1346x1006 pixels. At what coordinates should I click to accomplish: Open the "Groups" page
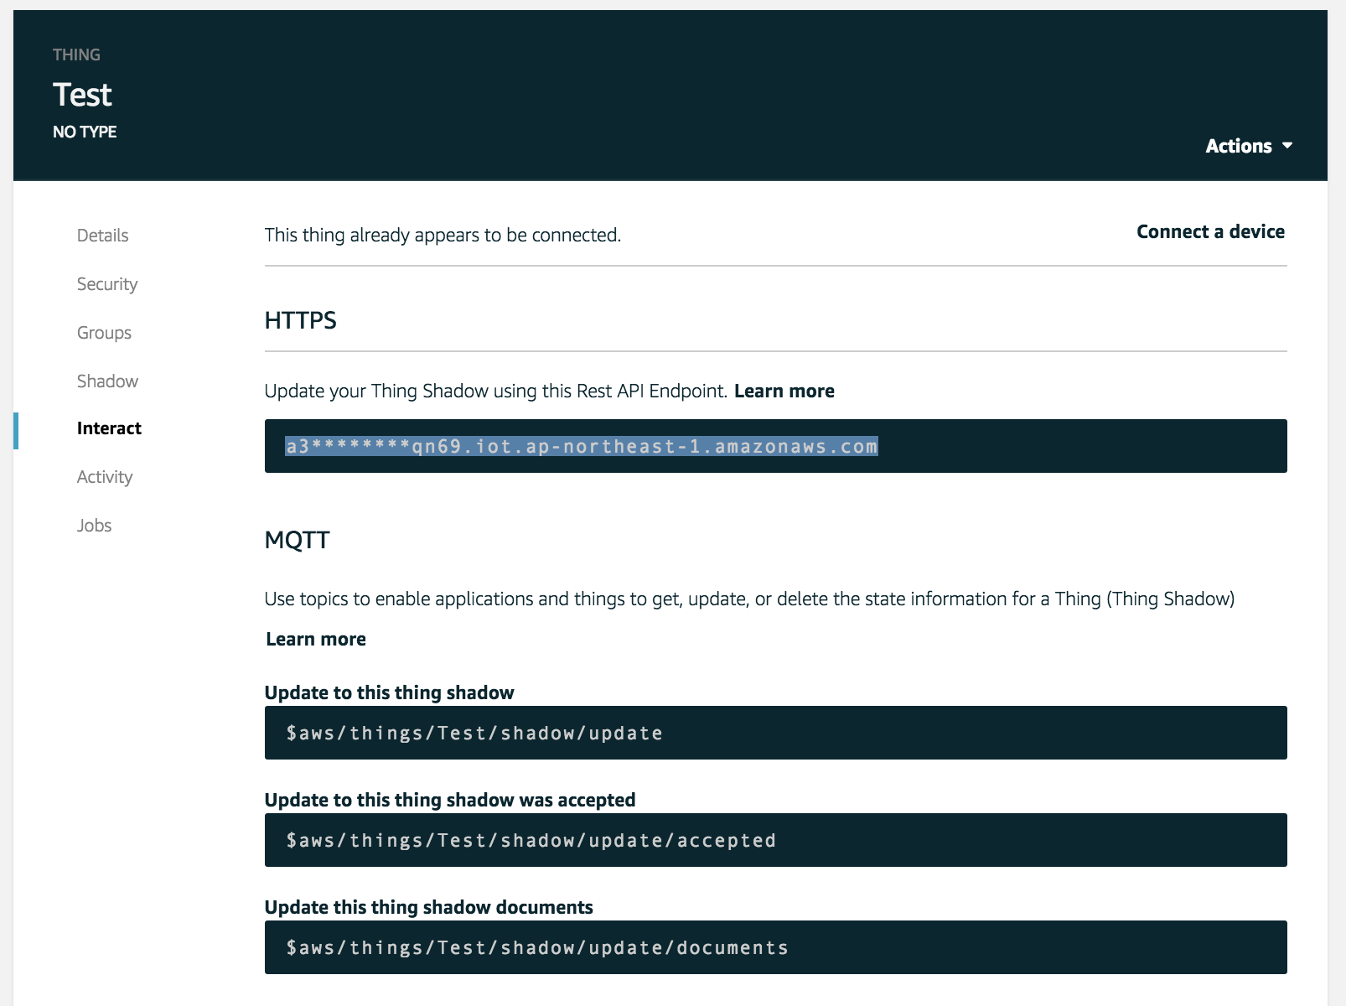tap(103, 333)
